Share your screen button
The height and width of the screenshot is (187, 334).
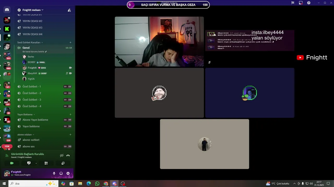point(29,163)
